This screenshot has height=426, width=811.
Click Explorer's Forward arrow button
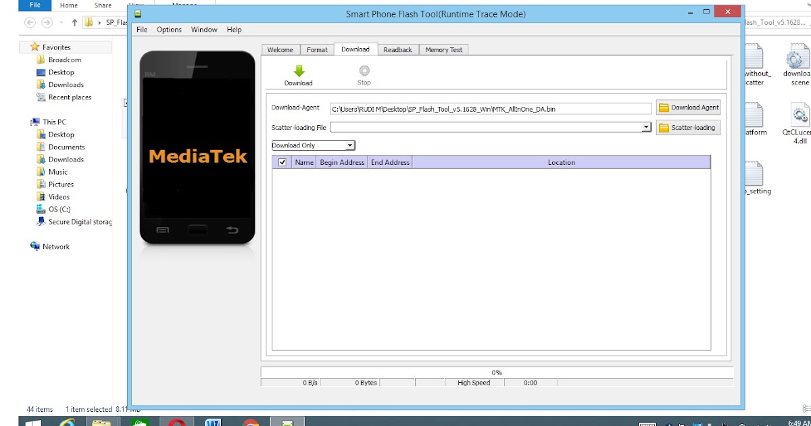[x=48, y=22]
